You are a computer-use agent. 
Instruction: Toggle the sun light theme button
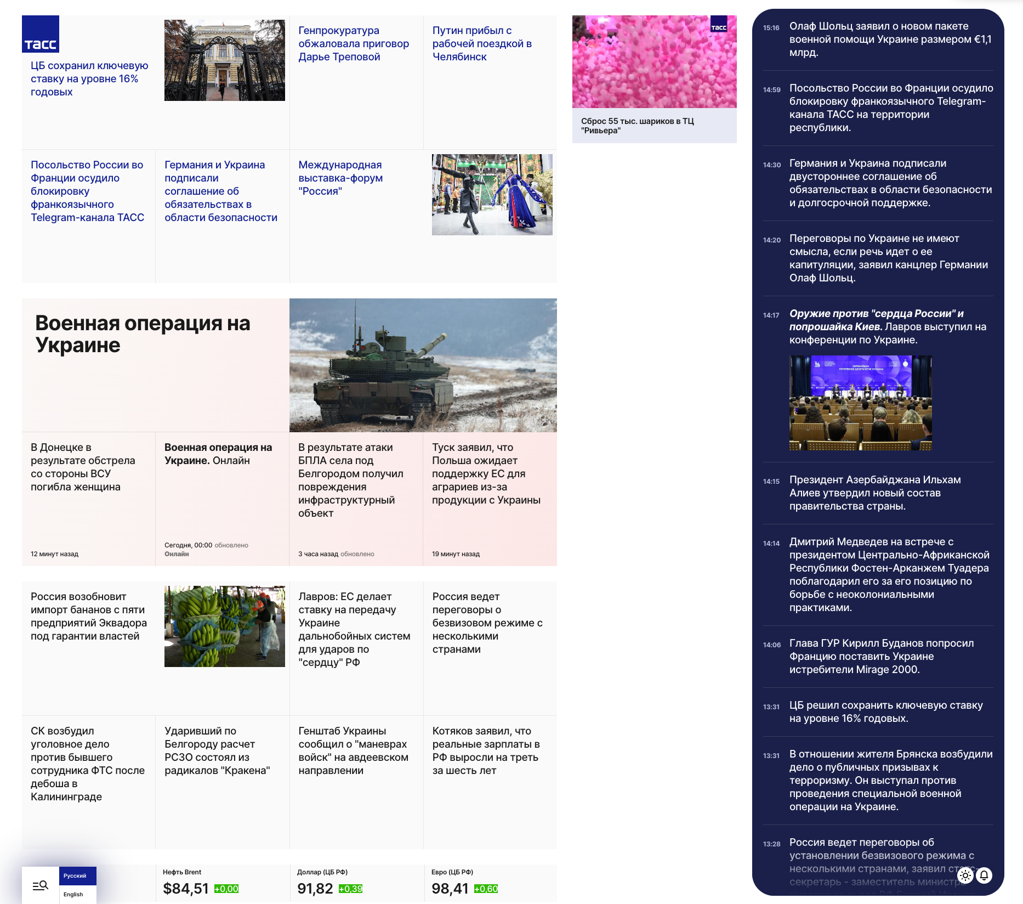[x=965, y=875]
